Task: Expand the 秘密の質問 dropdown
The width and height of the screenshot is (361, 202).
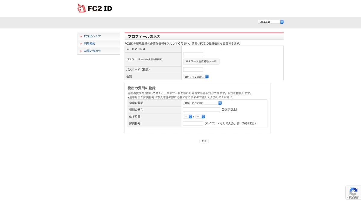Action: tap(202, 103)
